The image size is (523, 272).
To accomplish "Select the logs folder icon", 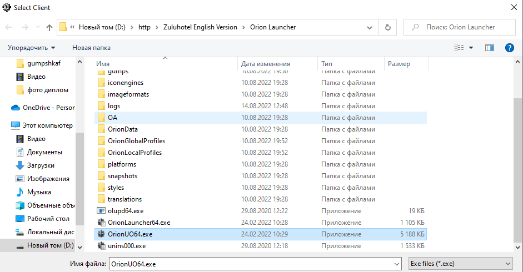I will [101, 106].
